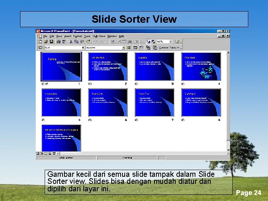Click the Undo arrow icon
Image resolution: width=268 pixels, height=201 pixels.
96,42
